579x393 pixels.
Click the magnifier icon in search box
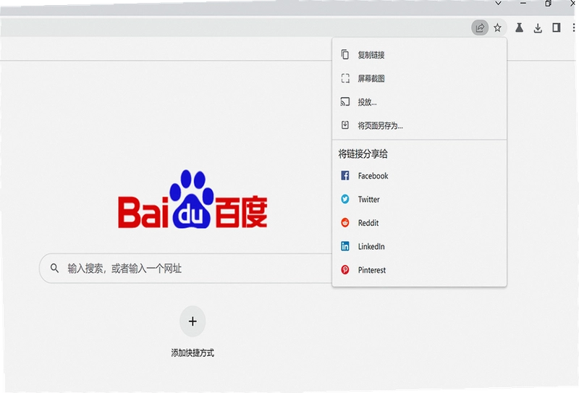tap(55, 269)
